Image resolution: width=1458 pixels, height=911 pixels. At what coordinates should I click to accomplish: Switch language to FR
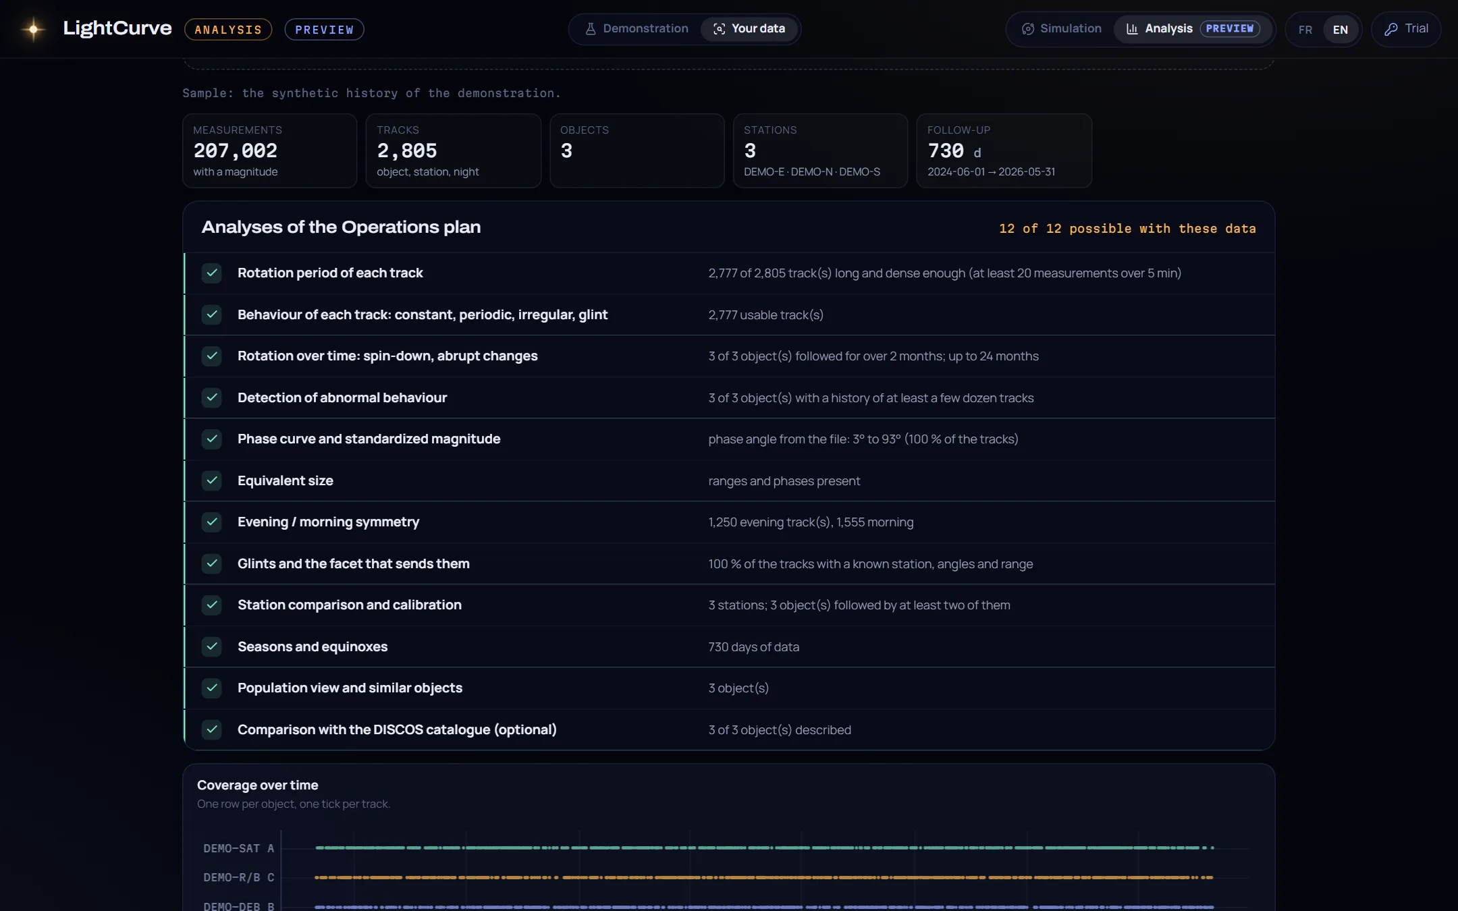(x=1305, y=30)
